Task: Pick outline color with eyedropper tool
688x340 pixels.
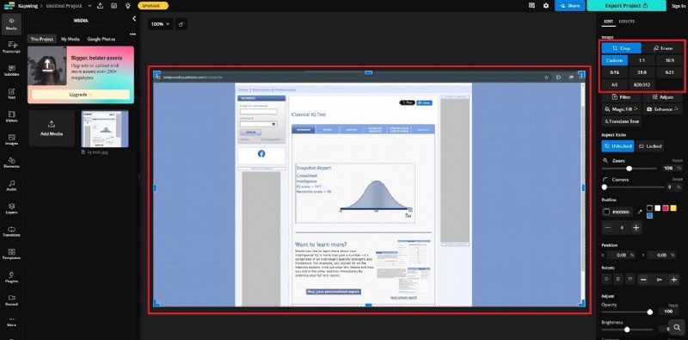Action: [640, 212]
